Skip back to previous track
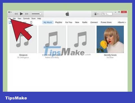The width and height of the screenshot is (135, 103). (16, 14)
